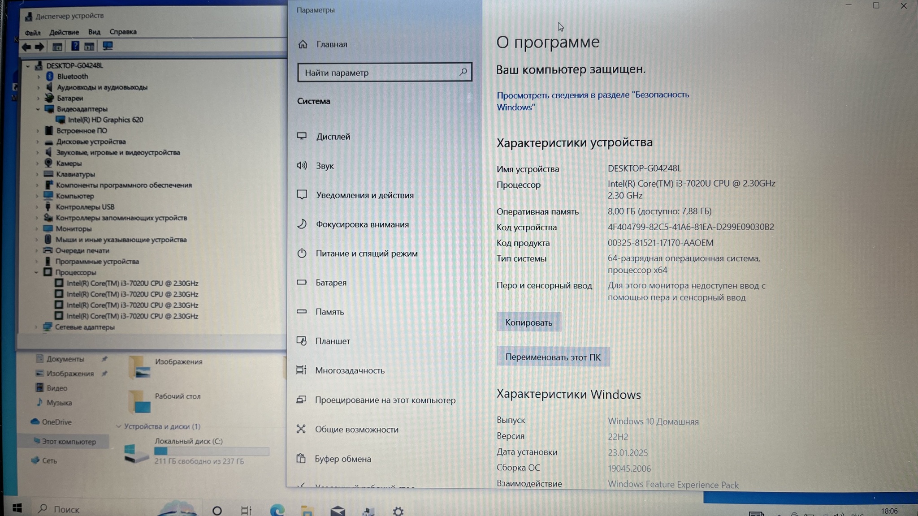The height and width of the screenshot is (516, 918).
Task: Open the Clipboard (Буфер обмена) settings
Action: pos(342,459)
